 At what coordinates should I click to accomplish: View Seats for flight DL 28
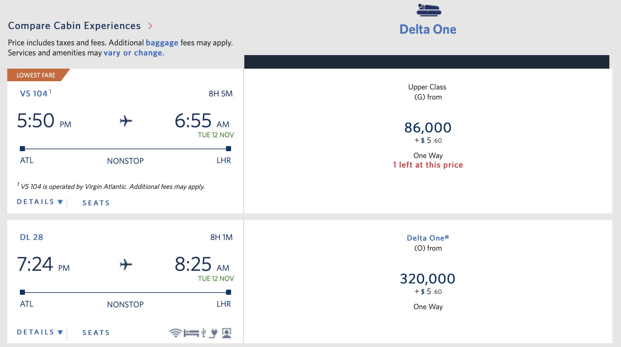tap(96, 333)
